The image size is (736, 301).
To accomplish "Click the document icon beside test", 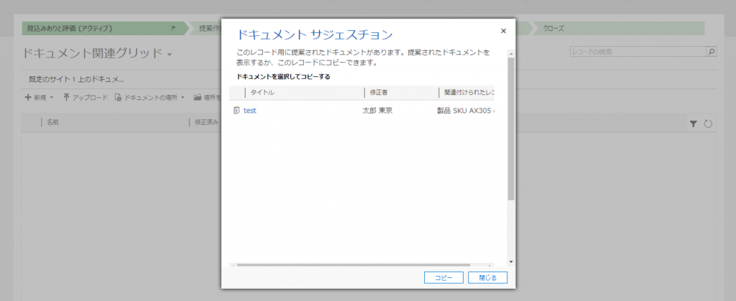I will 236,111.
